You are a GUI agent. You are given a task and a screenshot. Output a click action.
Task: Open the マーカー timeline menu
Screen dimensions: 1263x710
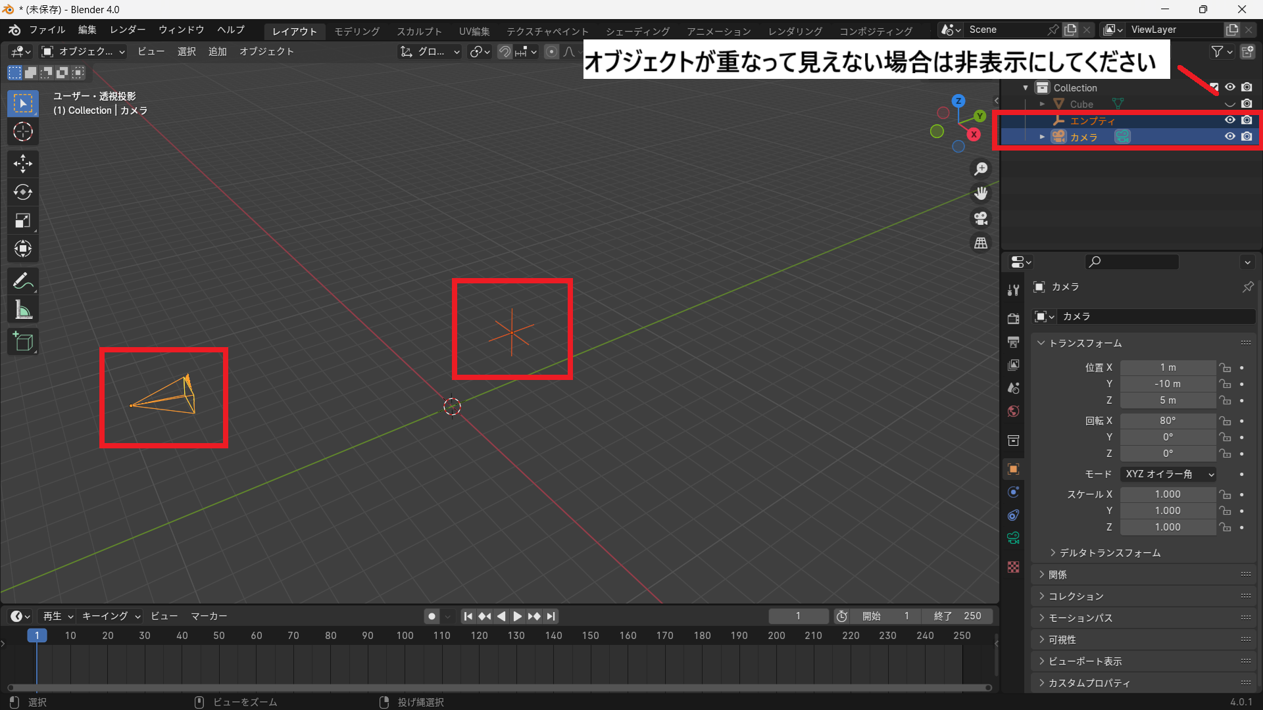pos(209,617)
